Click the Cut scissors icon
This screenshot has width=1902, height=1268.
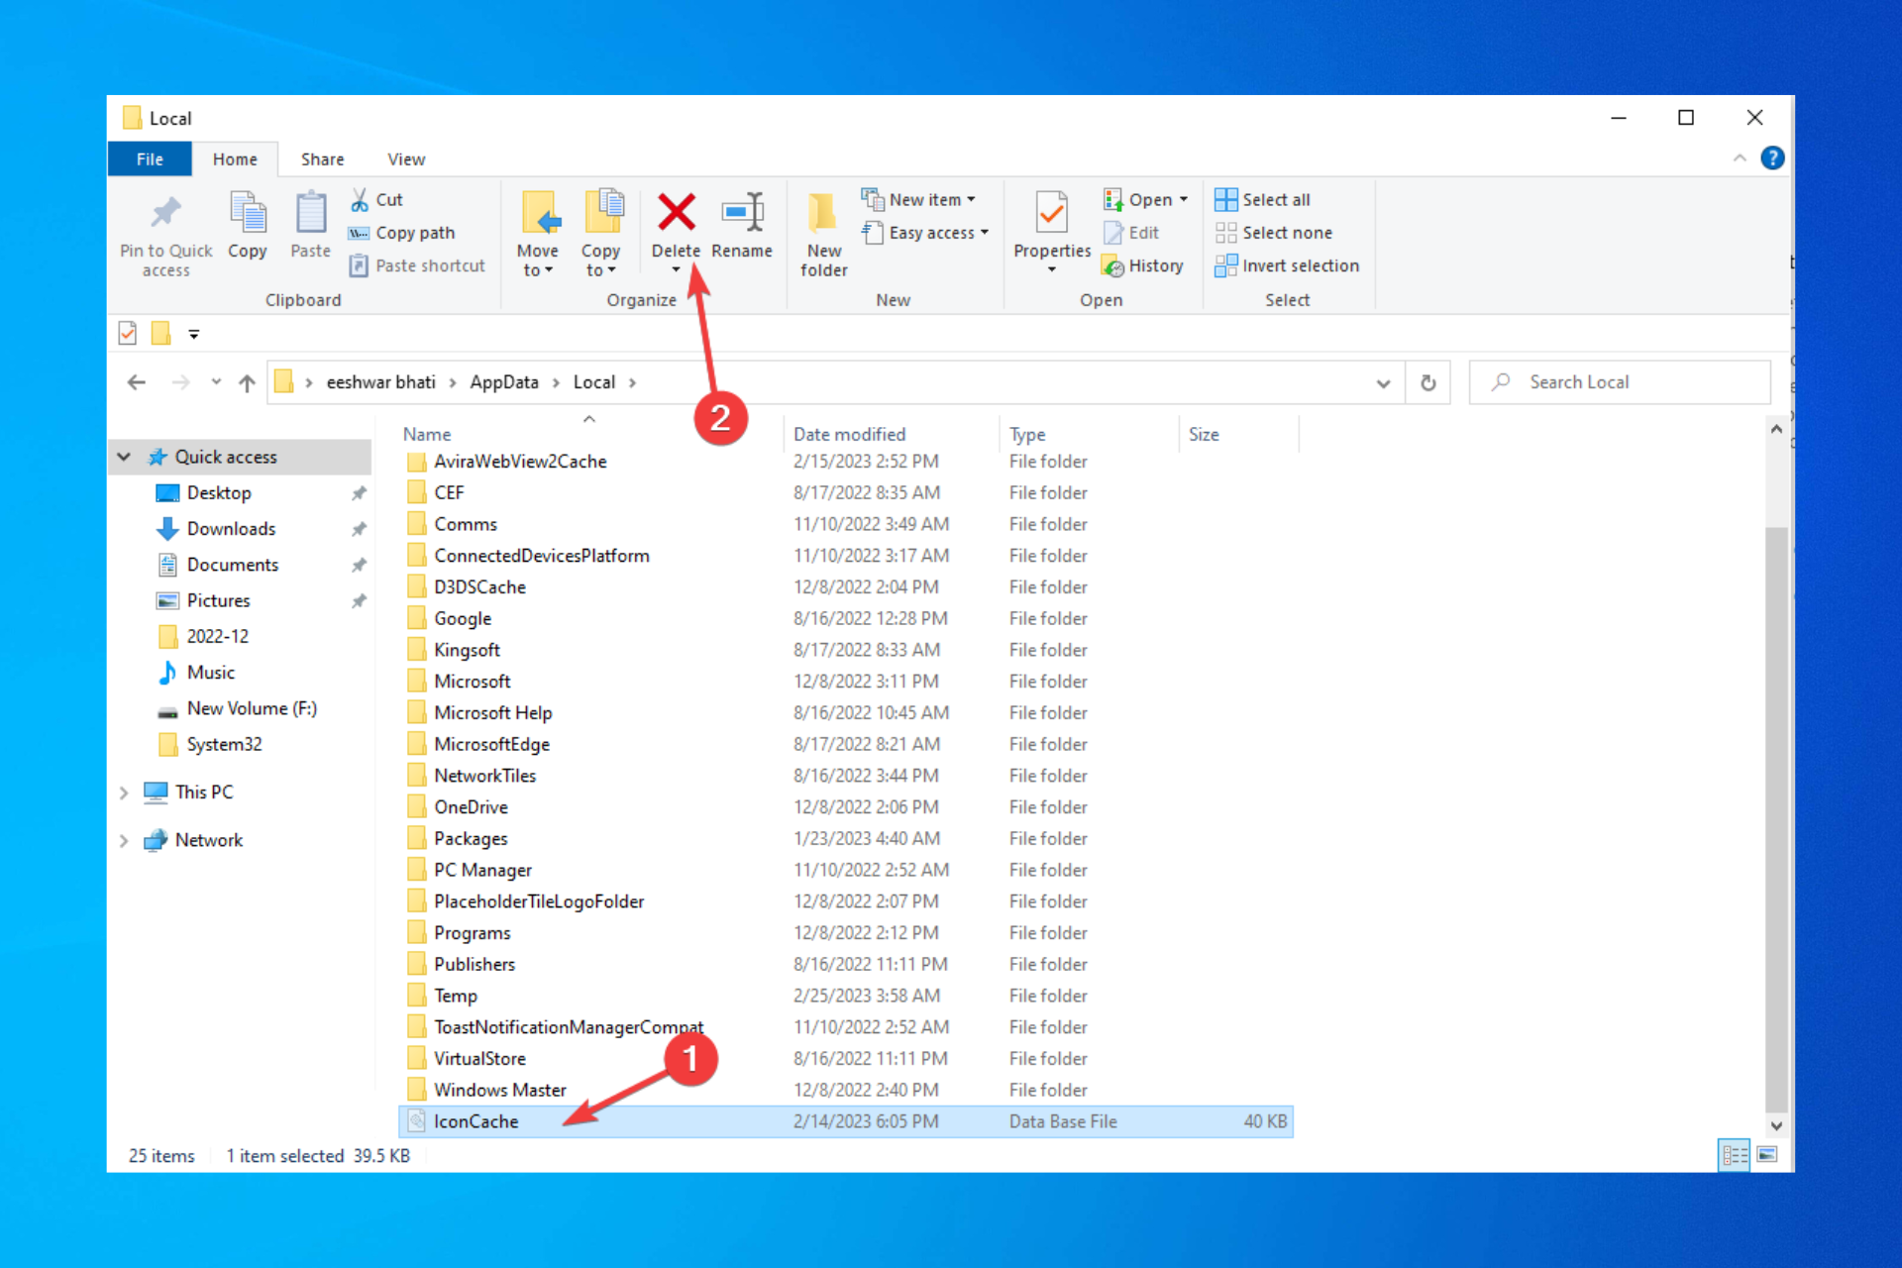[x=360, y=200]
